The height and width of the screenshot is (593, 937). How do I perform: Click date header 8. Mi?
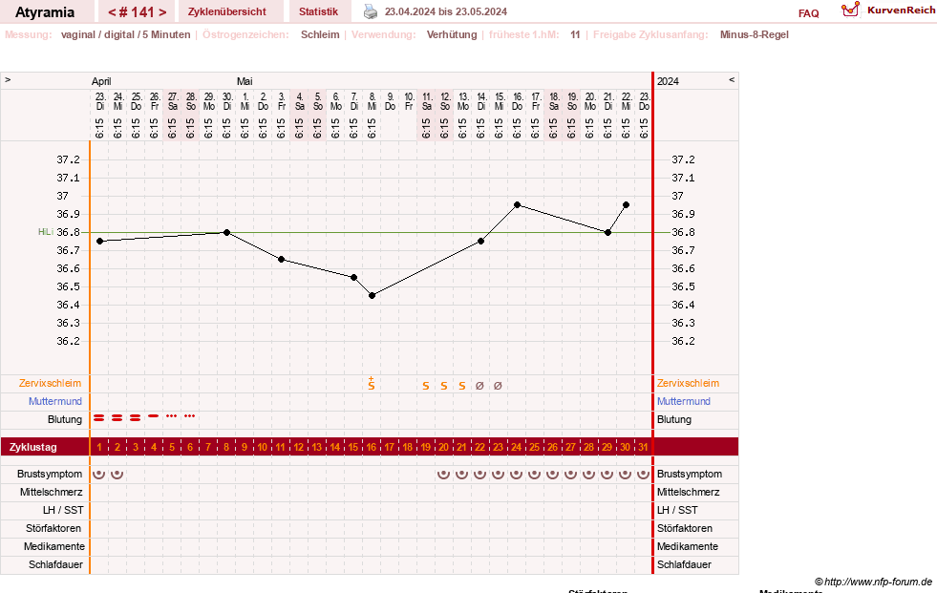(372, 101)
